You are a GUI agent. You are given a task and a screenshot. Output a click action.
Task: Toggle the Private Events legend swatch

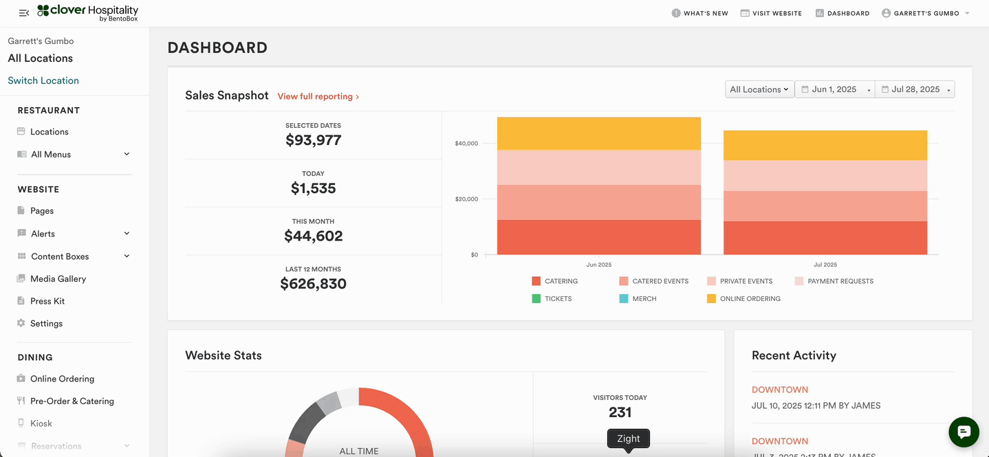(711, 281)
